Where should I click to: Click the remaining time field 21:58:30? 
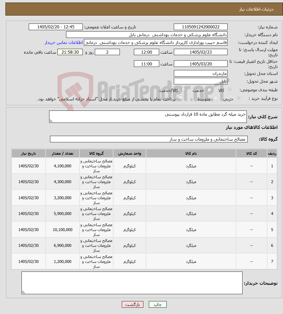coord(70,52)
